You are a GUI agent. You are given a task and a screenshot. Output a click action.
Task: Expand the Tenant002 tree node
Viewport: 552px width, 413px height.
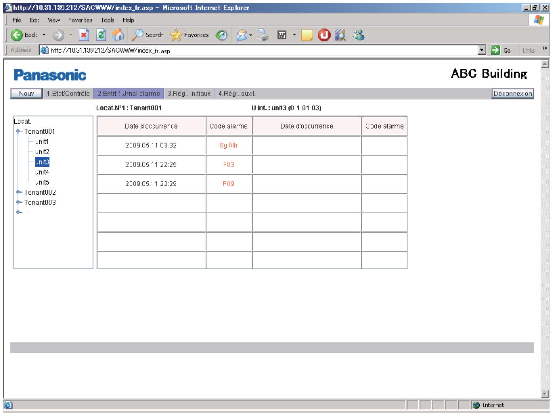click(18, 192)
